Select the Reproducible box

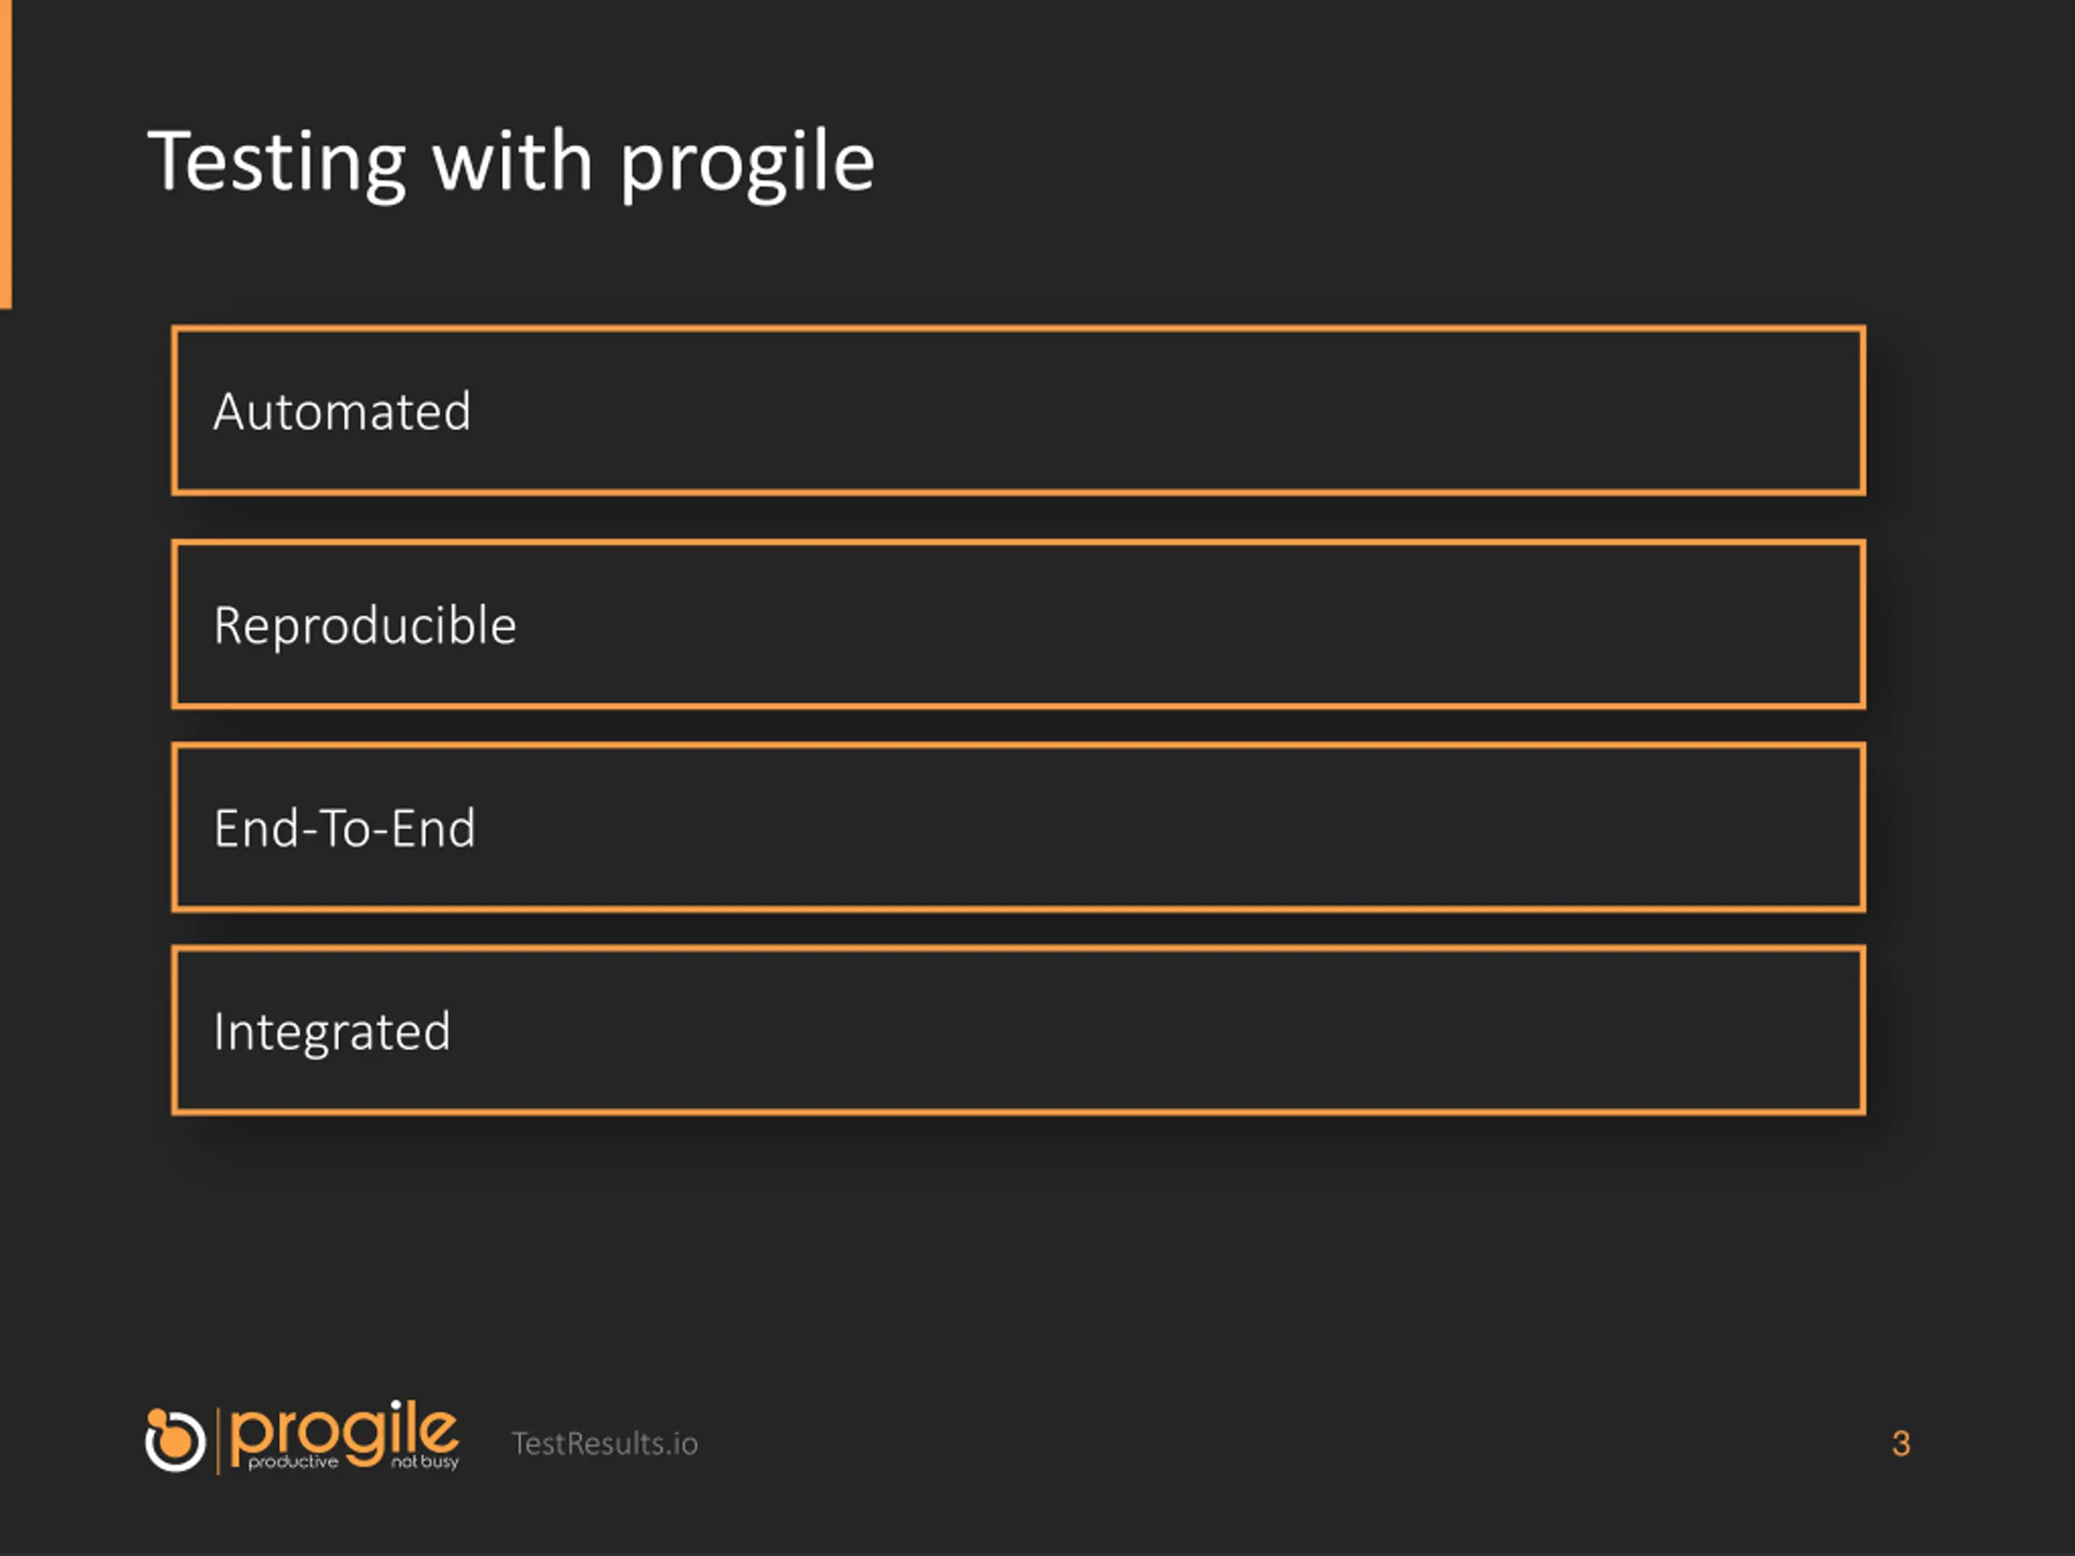tap(1018, 624)
